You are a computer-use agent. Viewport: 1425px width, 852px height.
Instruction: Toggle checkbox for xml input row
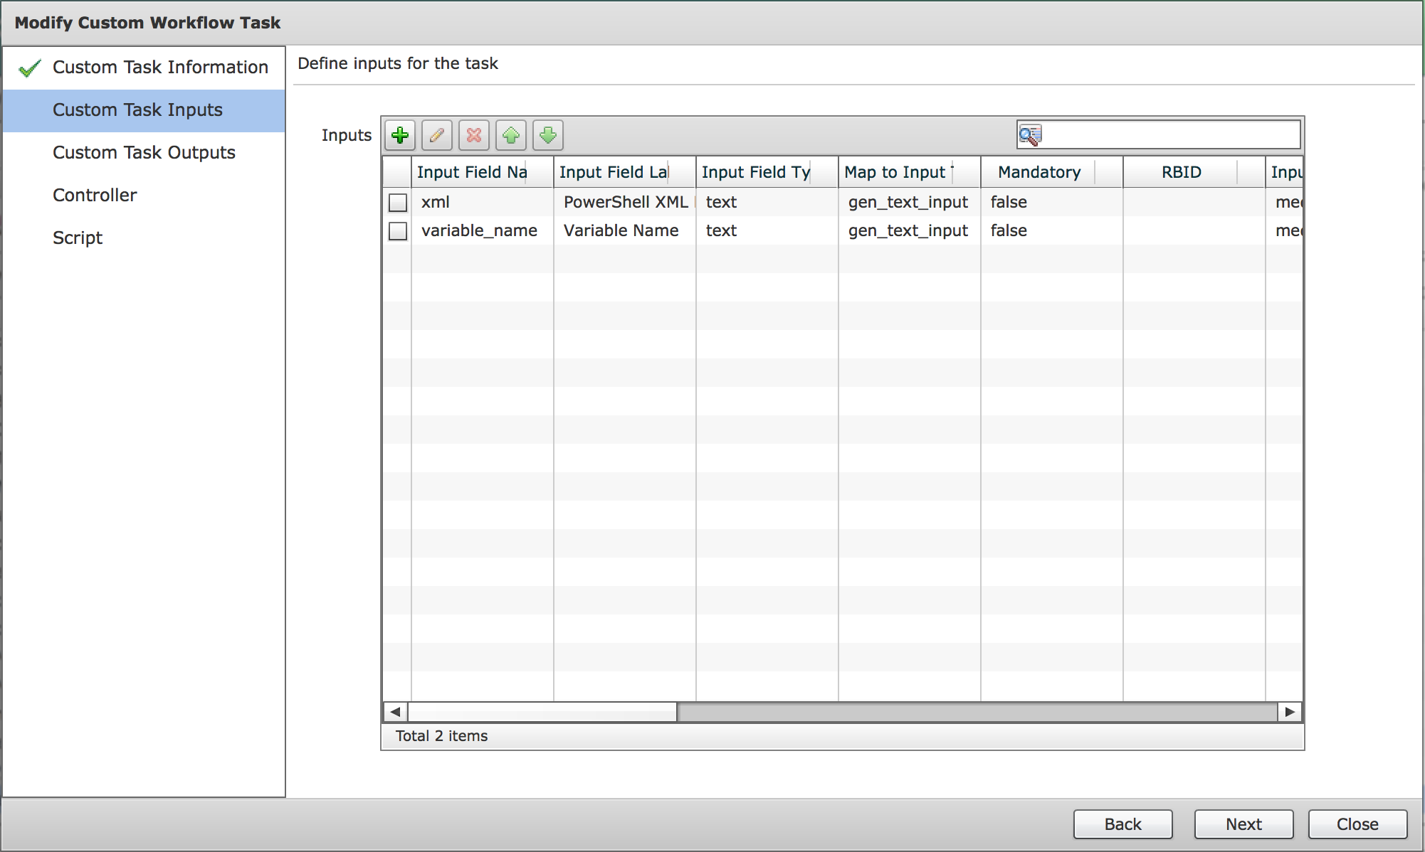pyautogui.click(x=397, y=202)
